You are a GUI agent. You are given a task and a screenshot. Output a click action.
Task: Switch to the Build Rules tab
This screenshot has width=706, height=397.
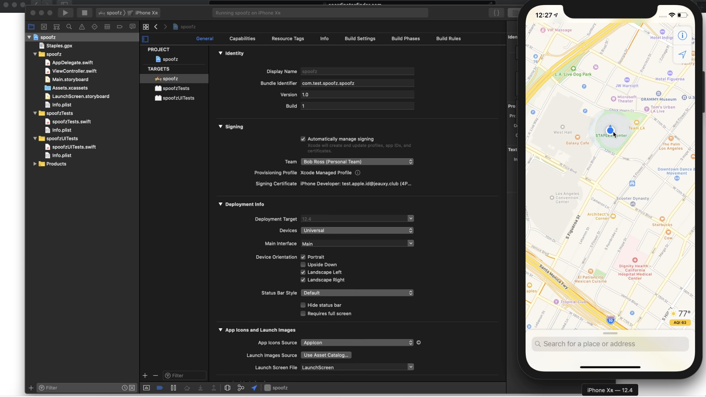pyautogui.click(x=448, y=39)
